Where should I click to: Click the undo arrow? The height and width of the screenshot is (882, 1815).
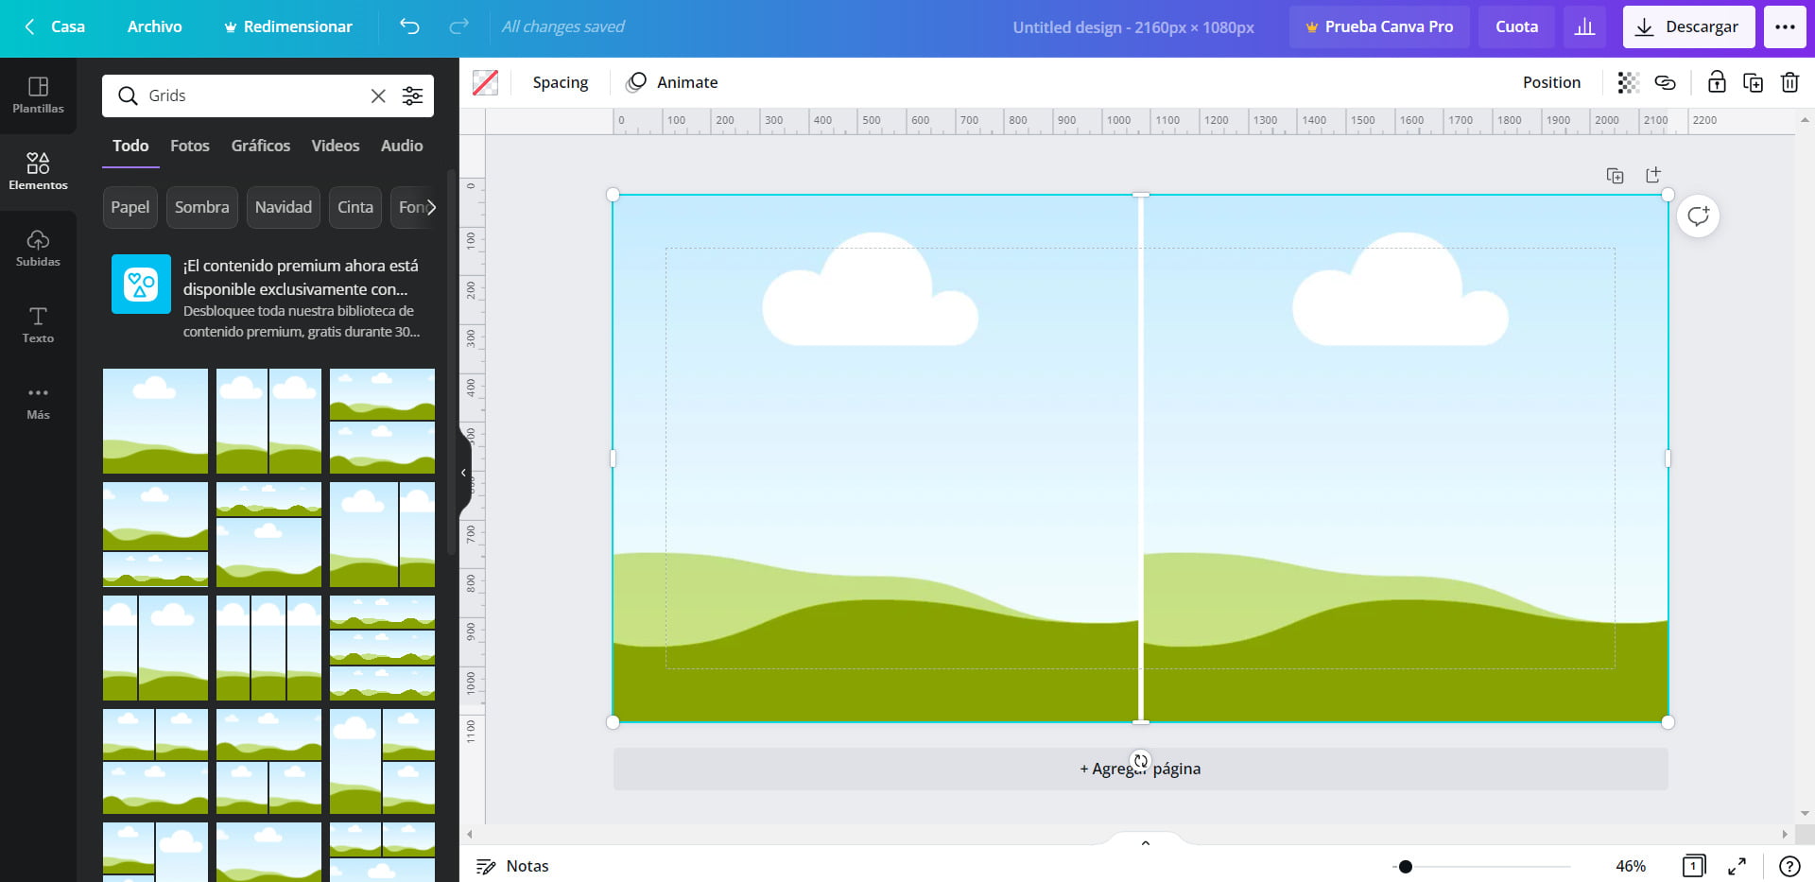(409, 26)
